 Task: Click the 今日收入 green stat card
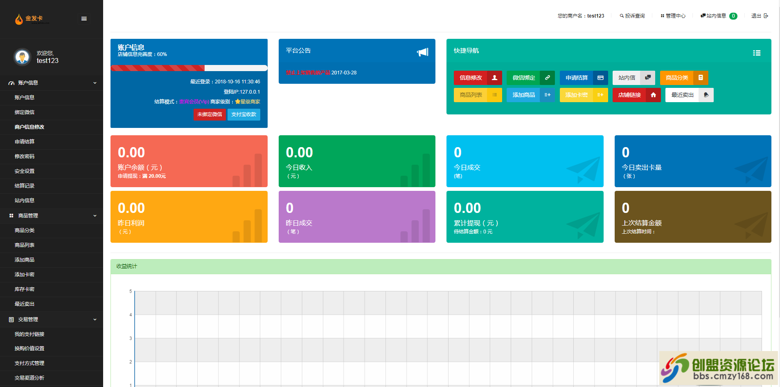tap(357, 161)
